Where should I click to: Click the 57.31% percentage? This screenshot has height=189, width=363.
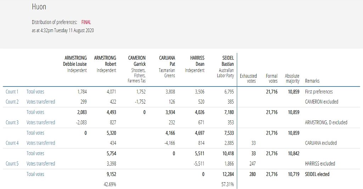pos(227,184)
